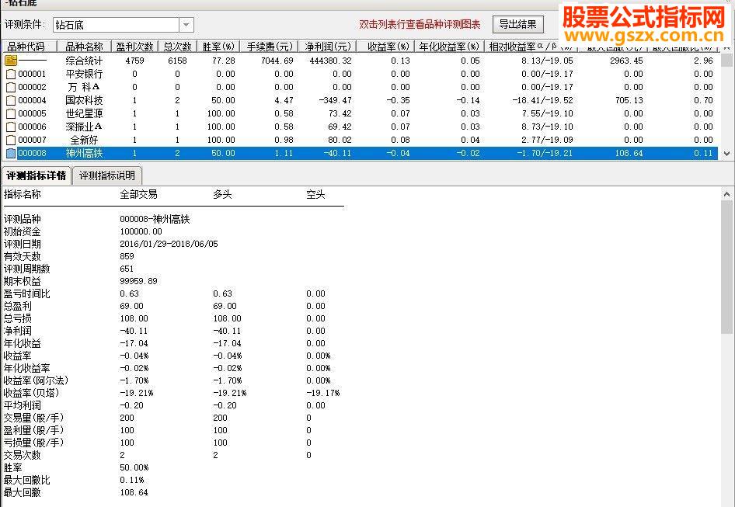
Task: Click the document icon beside 000007
Action: point(11,140)
